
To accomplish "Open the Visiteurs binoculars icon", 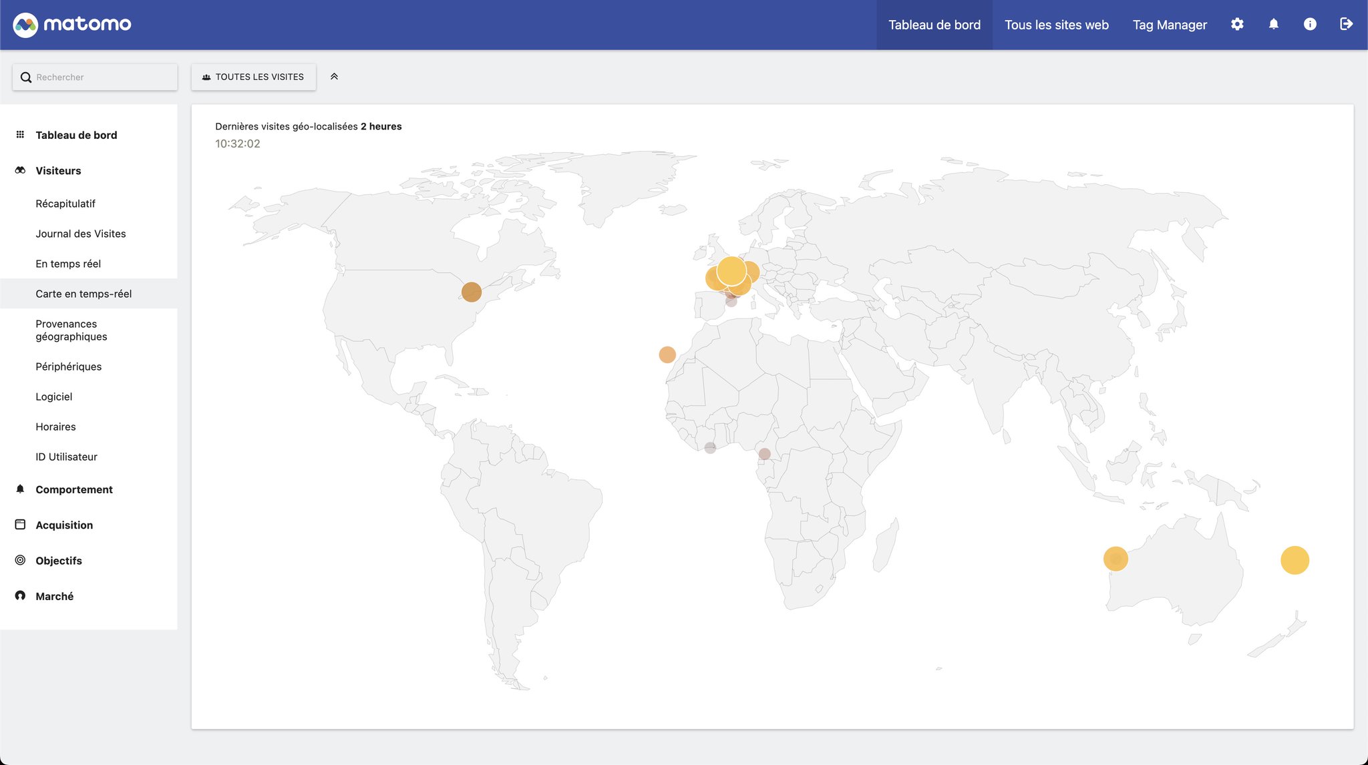I will click(x=20, y=170).
